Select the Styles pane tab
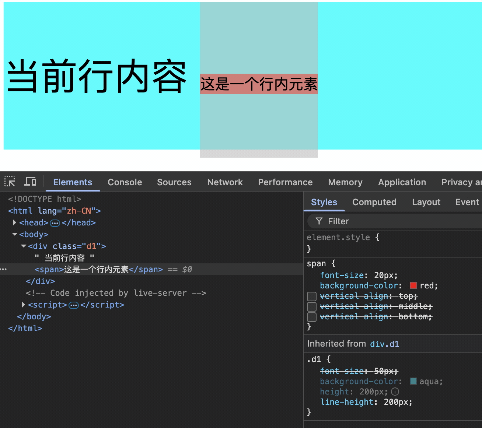The width and height of the screenshot is (482, 428). click(324, 202)
